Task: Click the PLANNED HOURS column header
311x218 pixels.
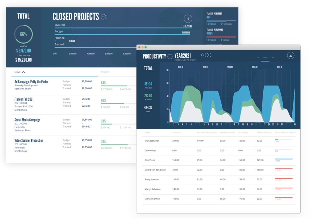Action: (227, 132)
